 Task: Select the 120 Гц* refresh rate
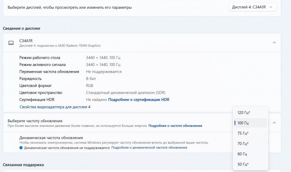[x=244, y=113]
